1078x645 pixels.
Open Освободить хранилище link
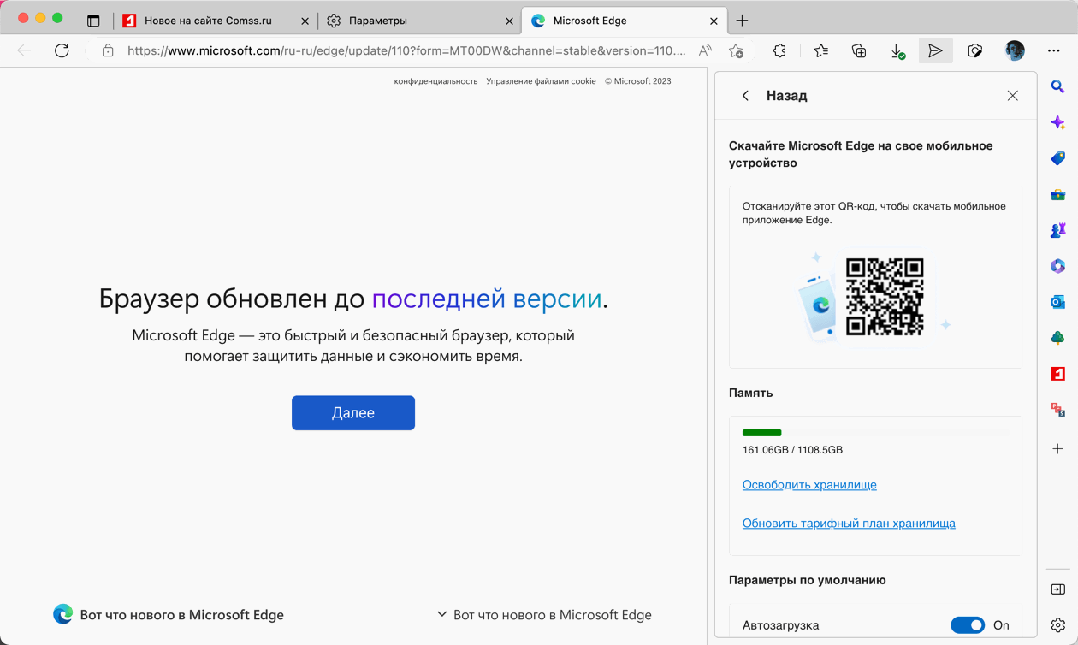(x=809, y=484)
